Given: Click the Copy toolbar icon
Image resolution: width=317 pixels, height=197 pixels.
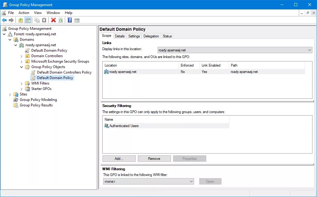Looking at the screenshot, I should tap(37, 20).
